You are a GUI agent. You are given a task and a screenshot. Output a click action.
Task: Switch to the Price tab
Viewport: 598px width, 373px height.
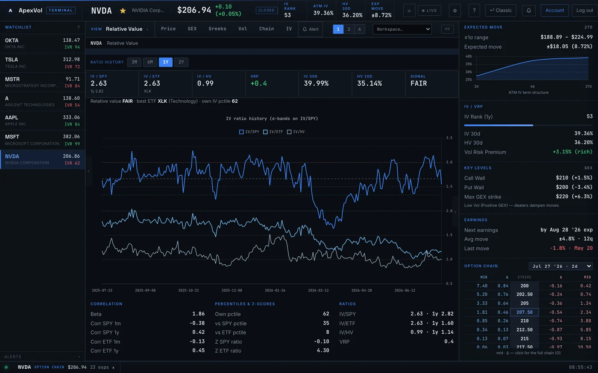168,29
